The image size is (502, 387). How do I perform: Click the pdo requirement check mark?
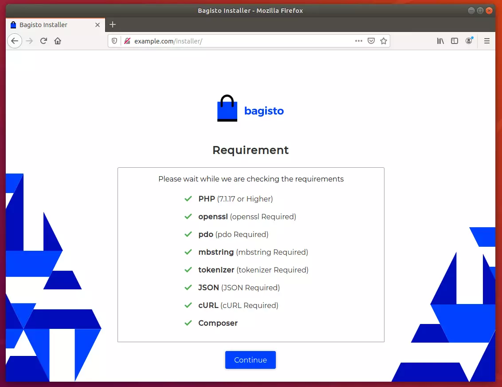tap(188, 234)
